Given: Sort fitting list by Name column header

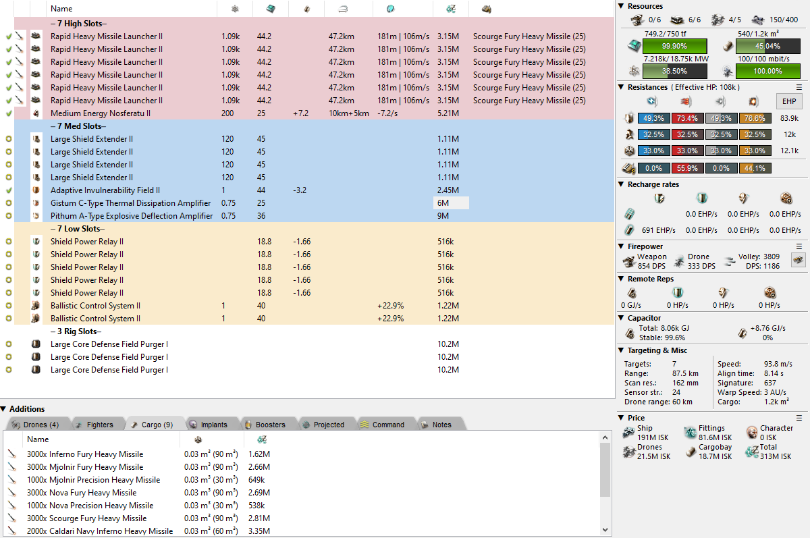Looking at the screenshot, I should pos(62,9).
